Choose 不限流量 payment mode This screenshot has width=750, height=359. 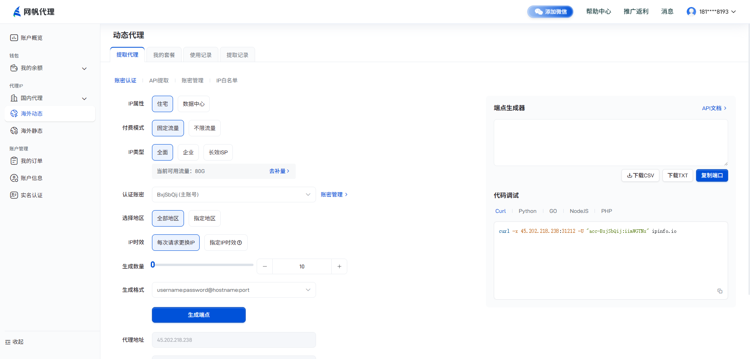tap(205, 128)
